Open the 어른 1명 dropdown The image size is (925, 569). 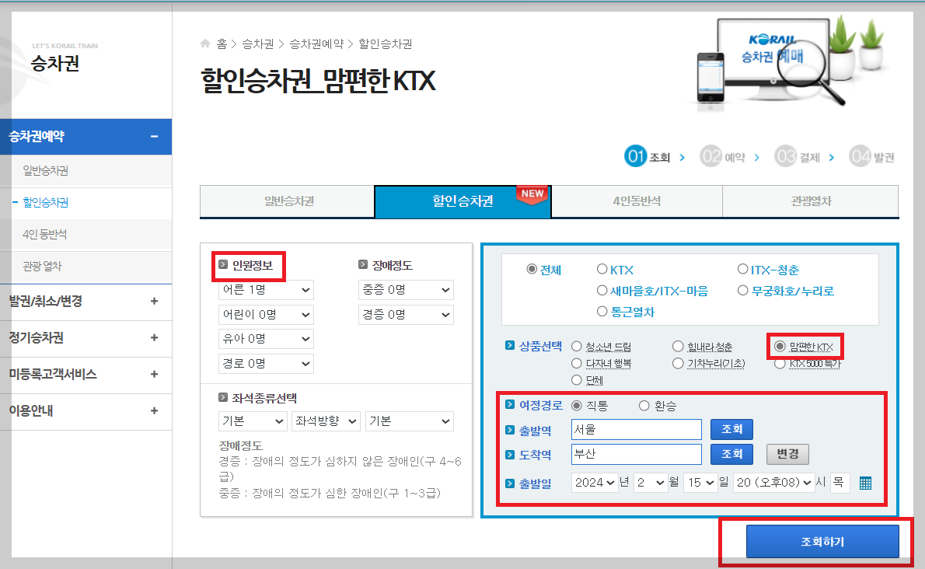(266, 290)
